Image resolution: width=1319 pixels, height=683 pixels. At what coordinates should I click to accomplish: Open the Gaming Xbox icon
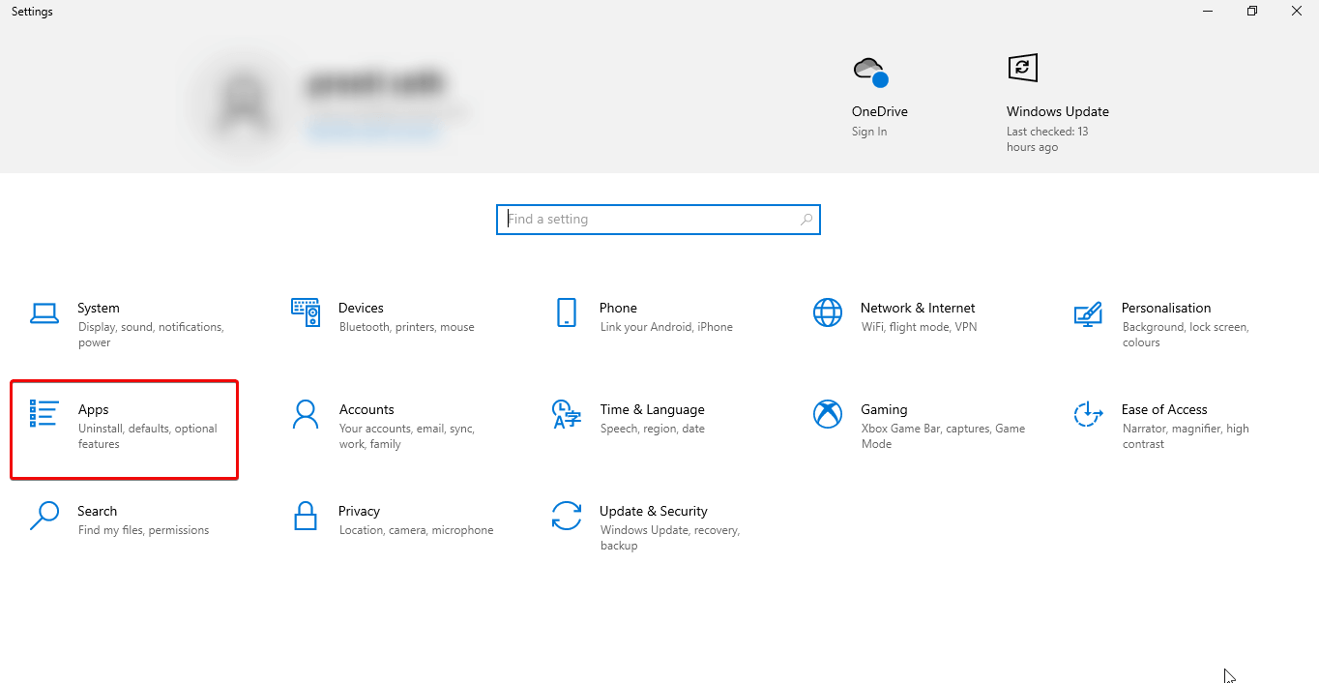pos(828,414)
